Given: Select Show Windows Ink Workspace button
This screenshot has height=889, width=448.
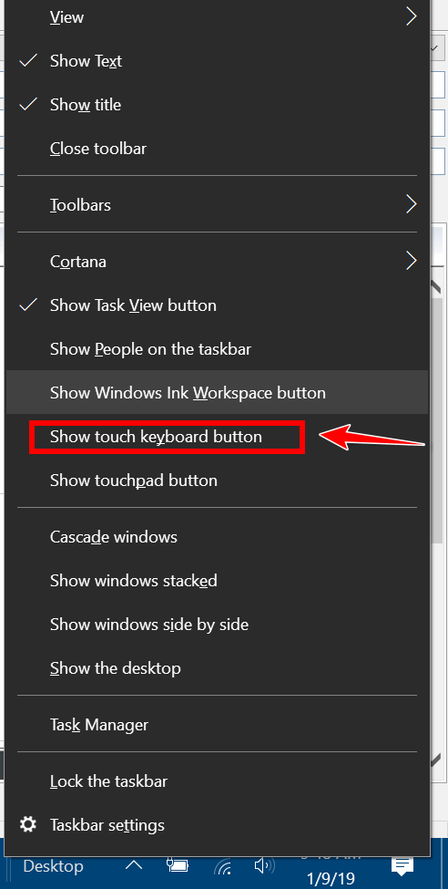Looking at the screenshot, I should [x=217, y=392].
